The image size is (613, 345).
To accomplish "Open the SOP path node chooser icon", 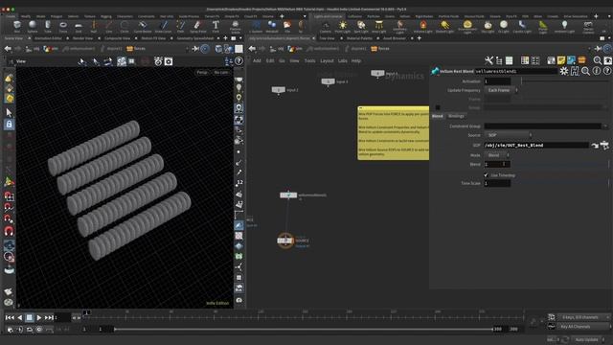I will (604, 145).
